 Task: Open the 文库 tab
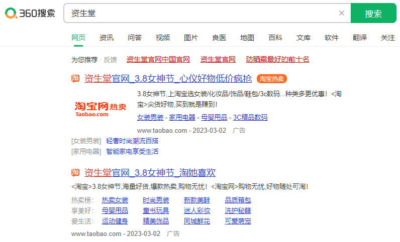(304, 38)
